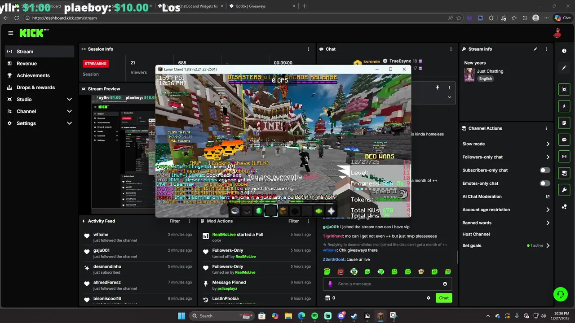Open Banned words settings

click(x=506, y=223)
